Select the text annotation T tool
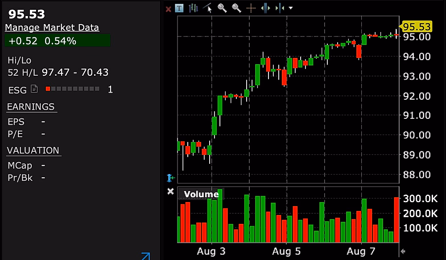The height and width of the screenshot is (260, 446). 179,8
